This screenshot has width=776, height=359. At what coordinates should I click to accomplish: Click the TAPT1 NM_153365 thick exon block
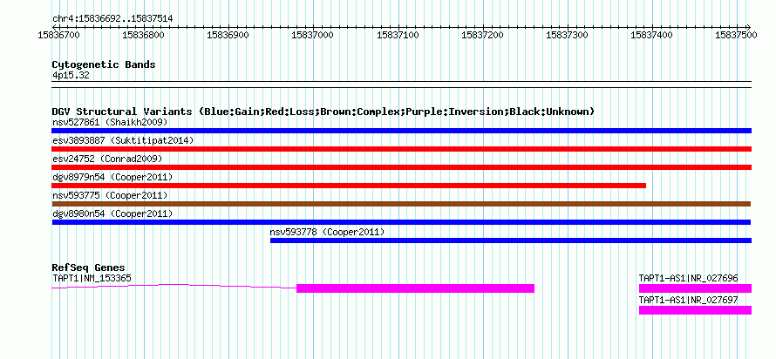(415, 288)
